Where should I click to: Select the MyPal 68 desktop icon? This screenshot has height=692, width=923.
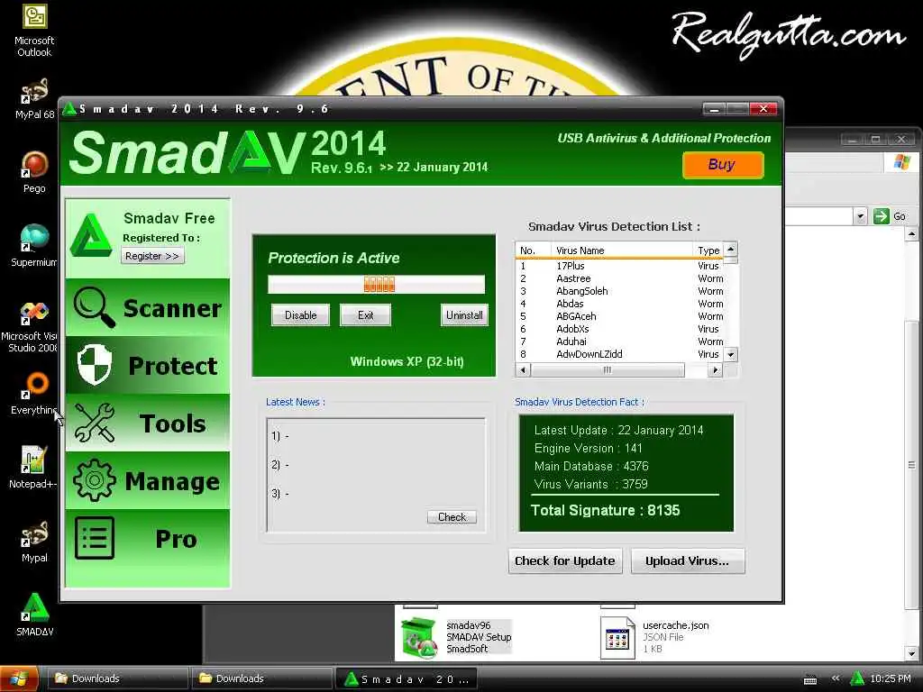click(34, 98)
